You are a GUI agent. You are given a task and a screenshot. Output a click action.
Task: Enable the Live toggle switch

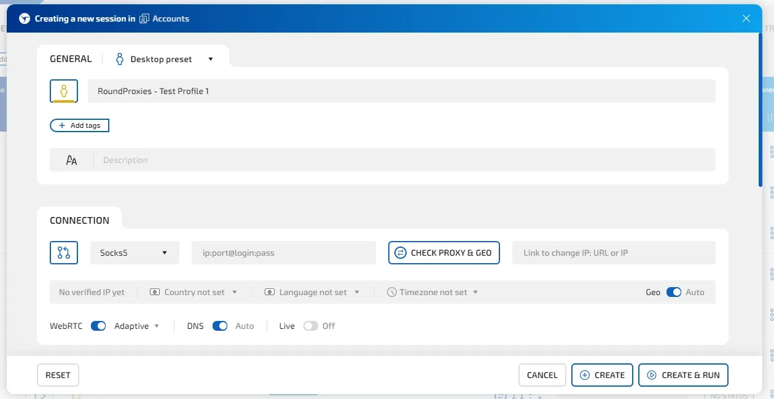click(x=311, y=326)
